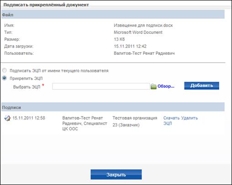Screen dimensions: 232x185
Task: Click file name 'Извещение для подписи.docx'
Action: click(143, 25)
